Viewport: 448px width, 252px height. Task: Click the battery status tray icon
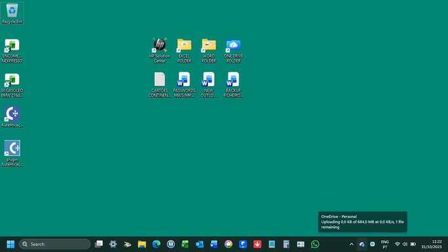point(413,244)
